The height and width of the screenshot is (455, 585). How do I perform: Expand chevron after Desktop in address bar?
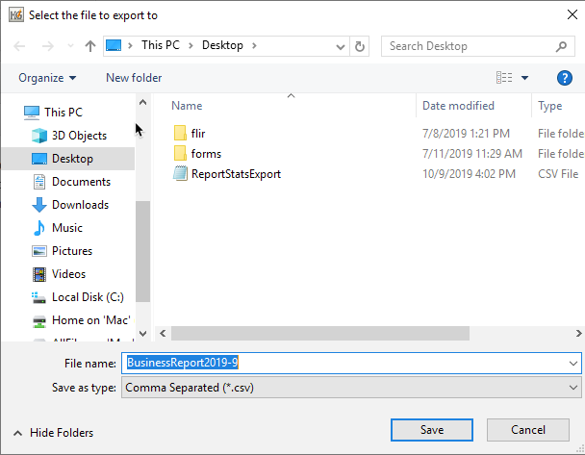254,45
